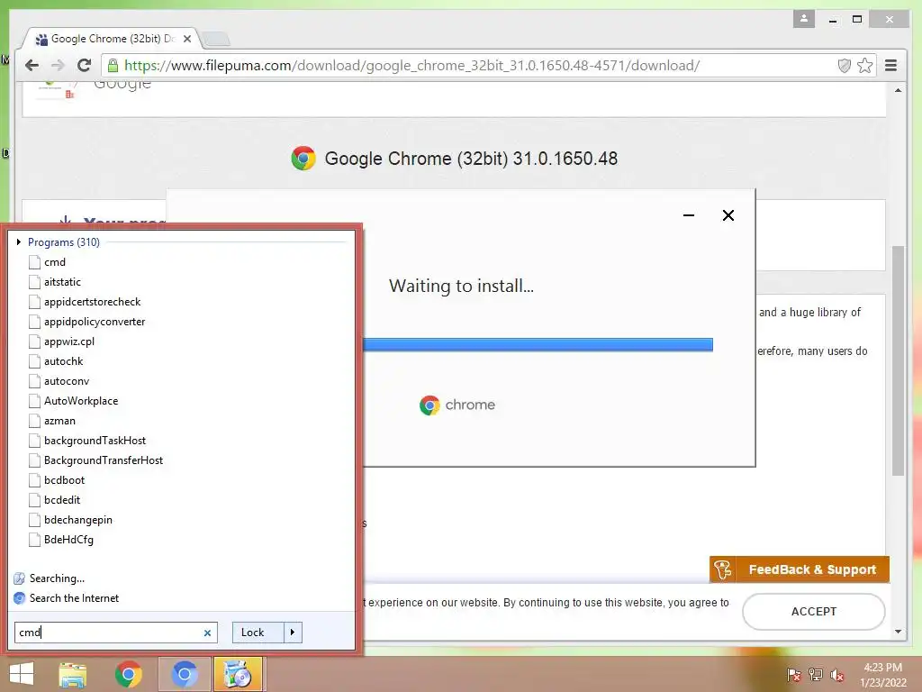Open appwiz.cpl from results
Viewport: 922px width, 692px height.
[68, 341]
